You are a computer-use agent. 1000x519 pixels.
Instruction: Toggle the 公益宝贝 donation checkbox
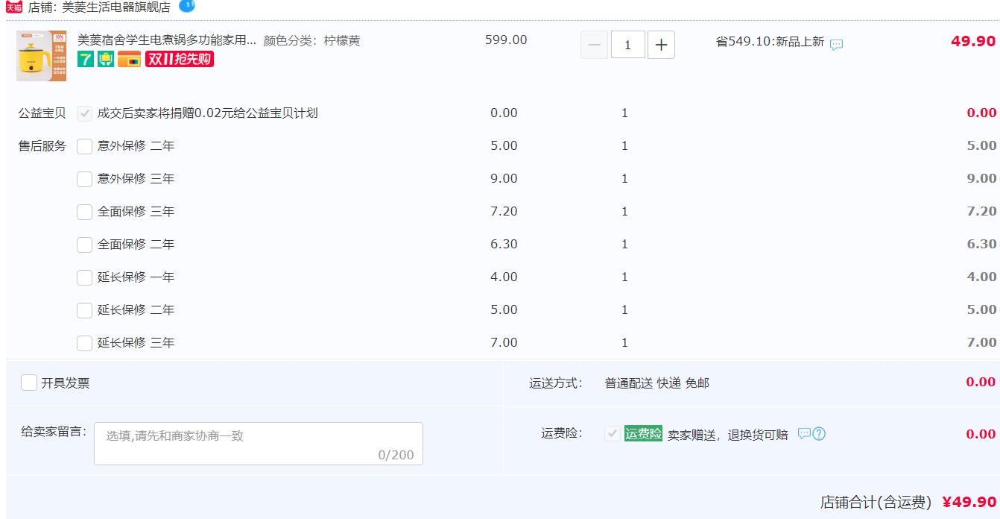(x=85, y=113)
